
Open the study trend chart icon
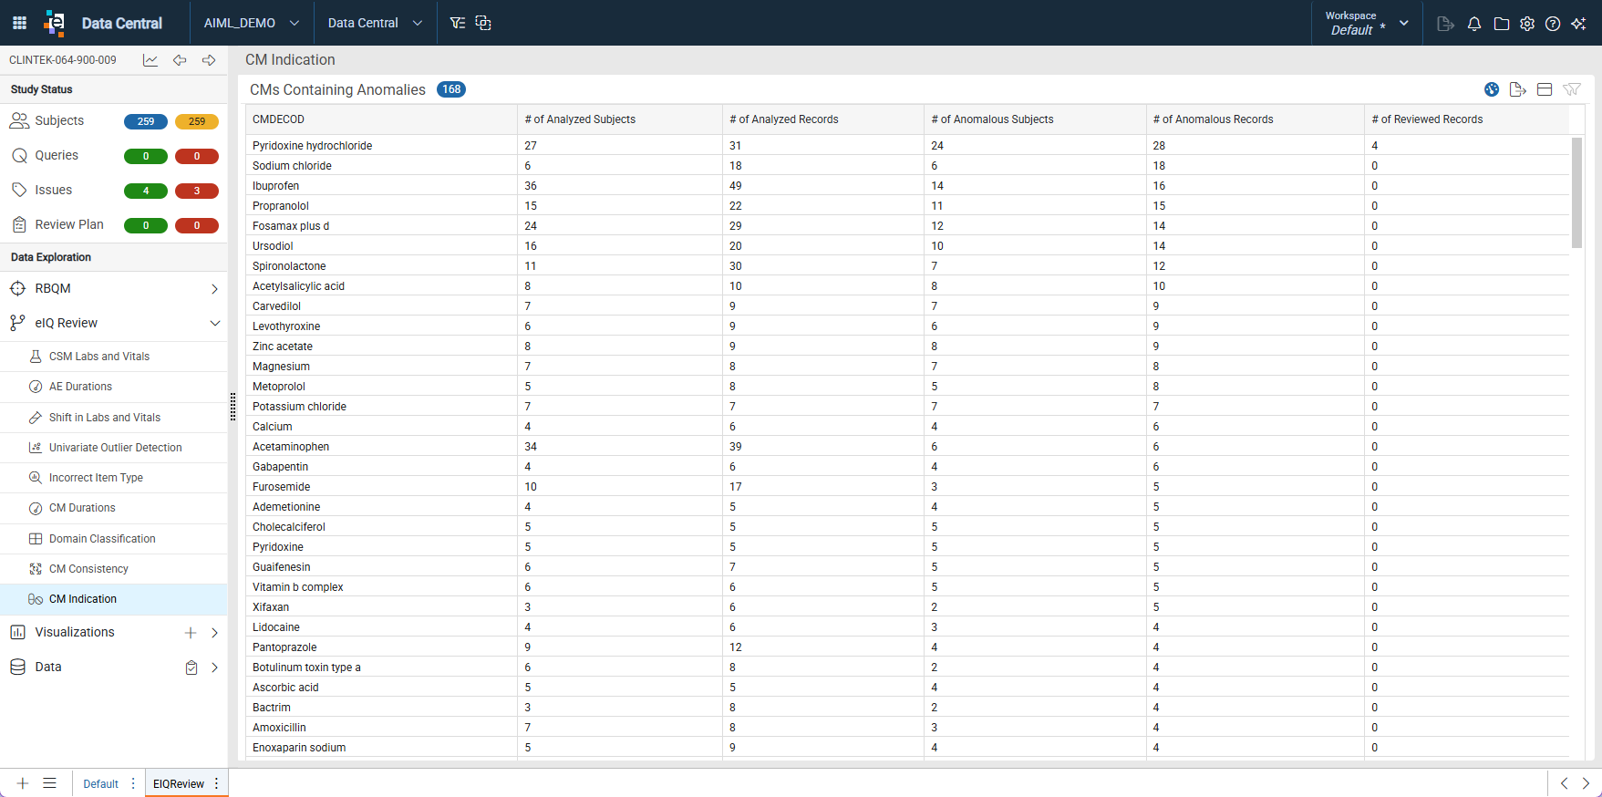click(x=150, y=60)
